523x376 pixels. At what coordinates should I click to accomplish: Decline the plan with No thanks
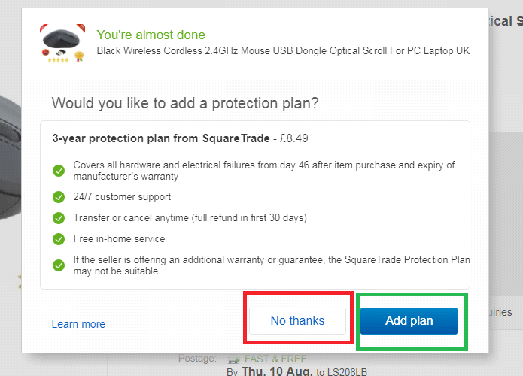click(x=297, y=321)
